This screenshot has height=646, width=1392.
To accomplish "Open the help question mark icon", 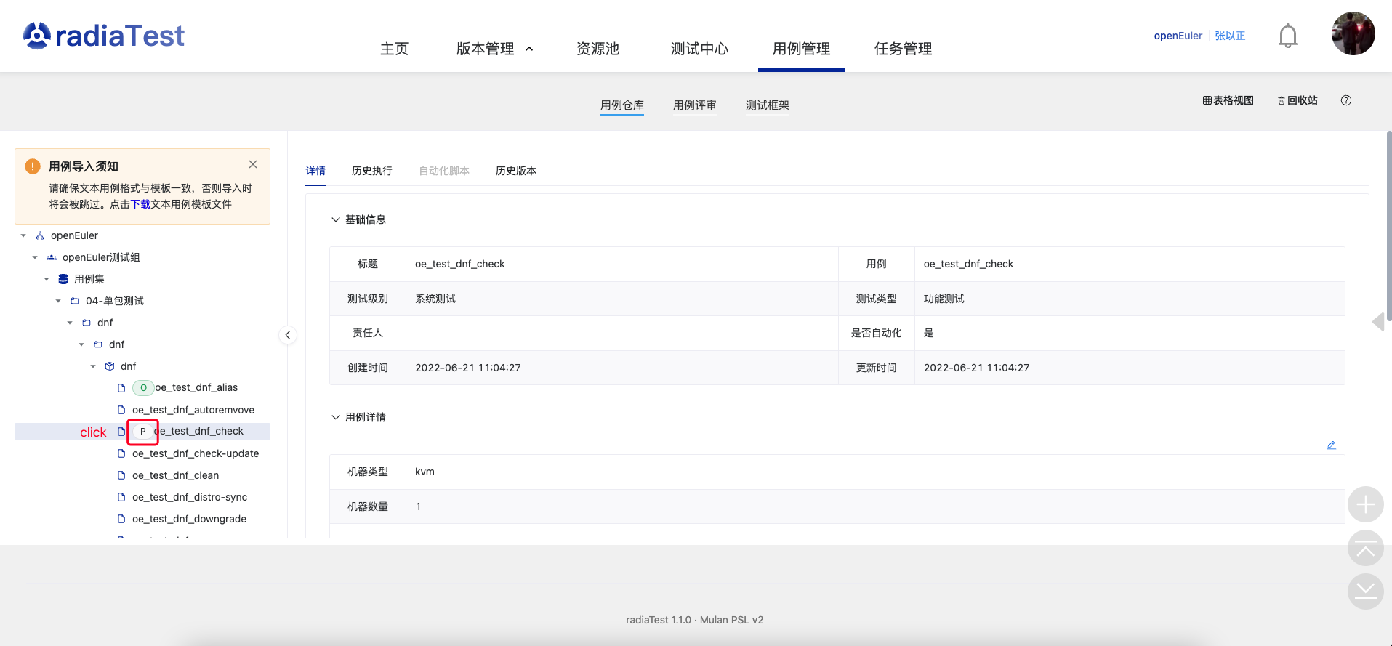I will pos(1345,101).
